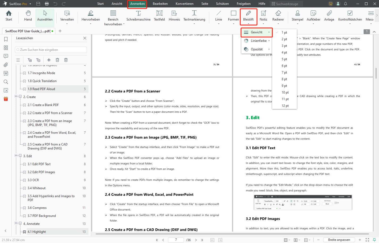Screen dimensions: 379x243
Task: Open the Aufkleber sticker tool
Action: pyautogui.click(x=313, y=17)
